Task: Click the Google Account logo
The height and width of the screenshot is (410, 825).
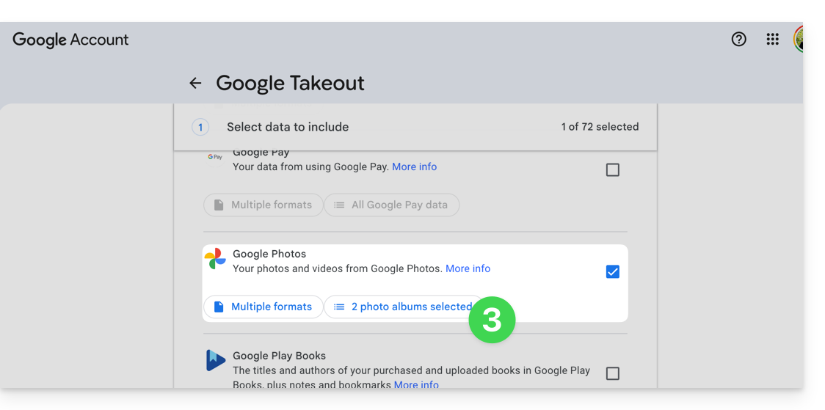Action: 70,40
